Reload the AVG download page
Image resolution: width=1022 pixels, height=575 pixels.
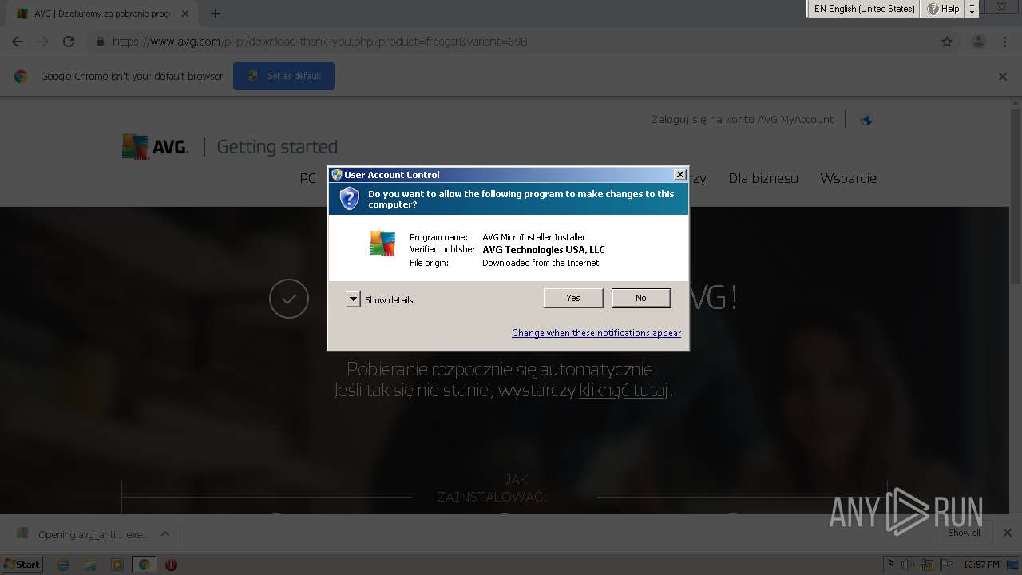pyautogui.click(x=69, y=42)
